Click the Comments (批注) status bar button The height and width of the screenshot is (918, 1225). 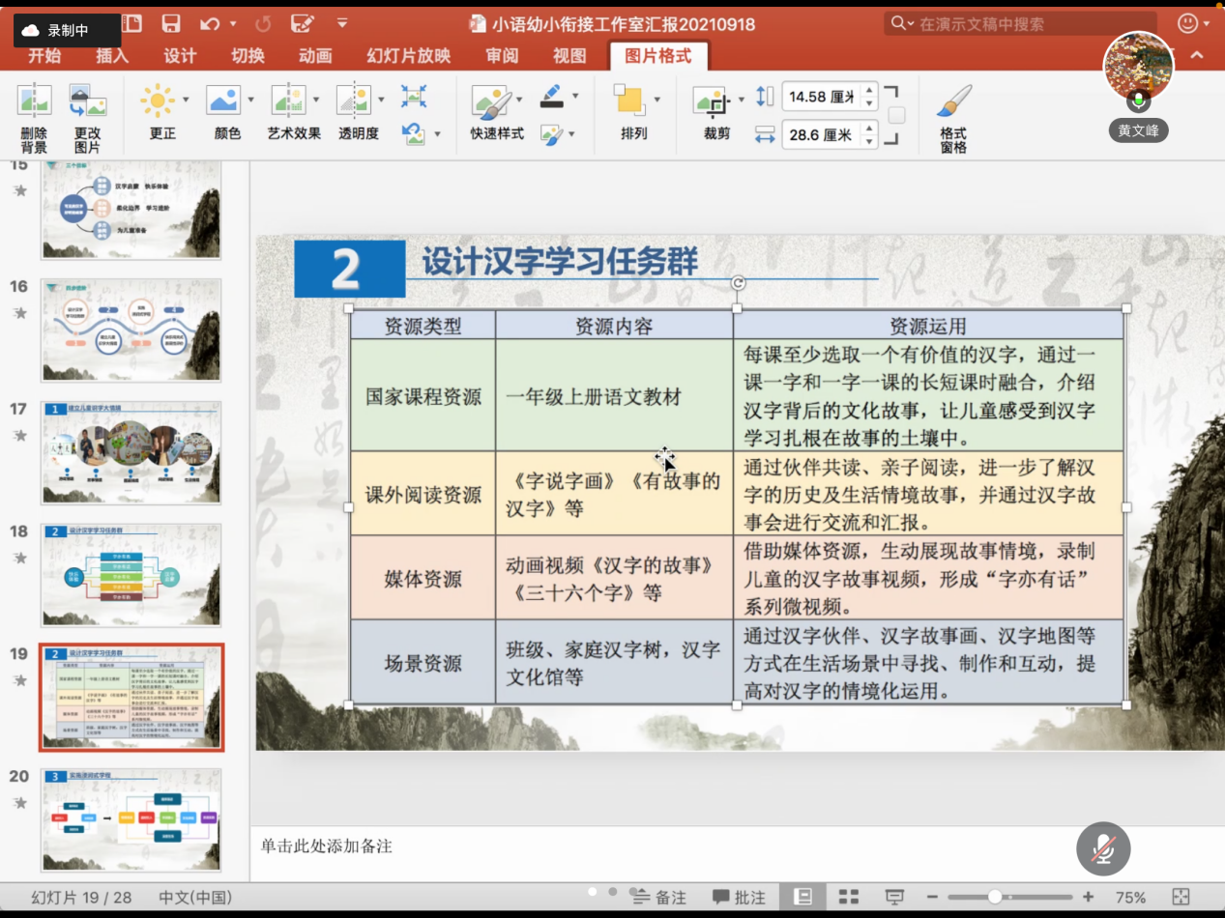740,898
